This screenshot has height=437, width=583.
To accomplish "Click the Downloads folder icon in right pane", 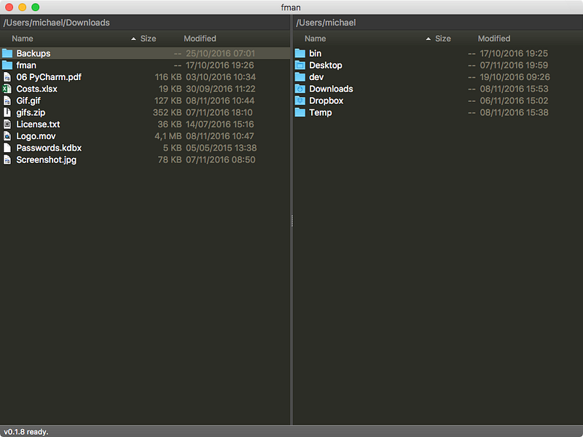I will pos(300,89).
